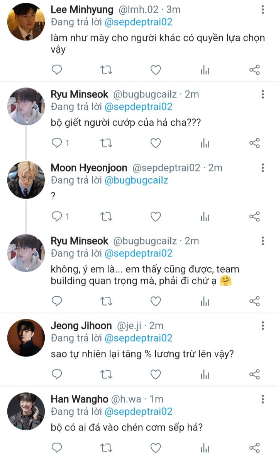Open more options on Han Wangho's tweet

coord(263,399)
